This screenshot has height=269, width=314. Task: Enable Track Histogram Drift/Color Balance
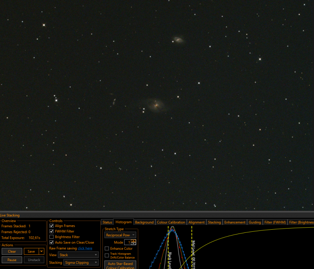click(107, 255)
